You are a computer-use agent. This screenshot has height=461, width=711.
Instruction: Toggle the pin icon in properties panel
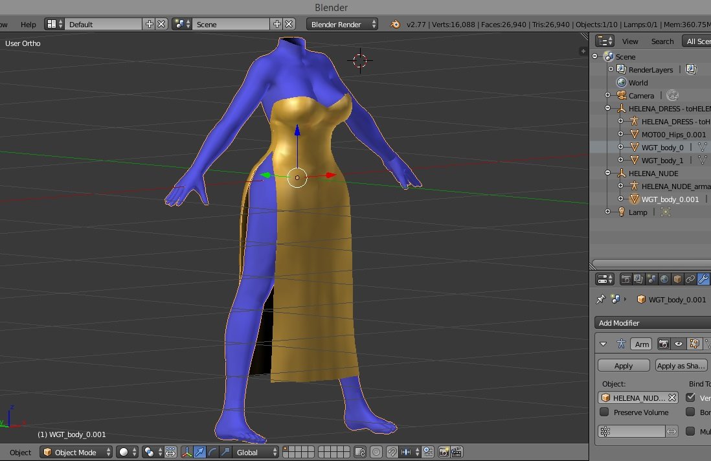click(601, 299)
